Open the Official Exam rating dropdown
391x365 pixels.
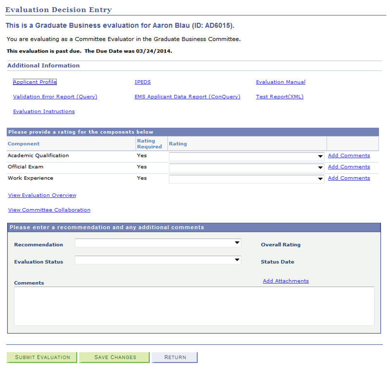tap(320, 167)
